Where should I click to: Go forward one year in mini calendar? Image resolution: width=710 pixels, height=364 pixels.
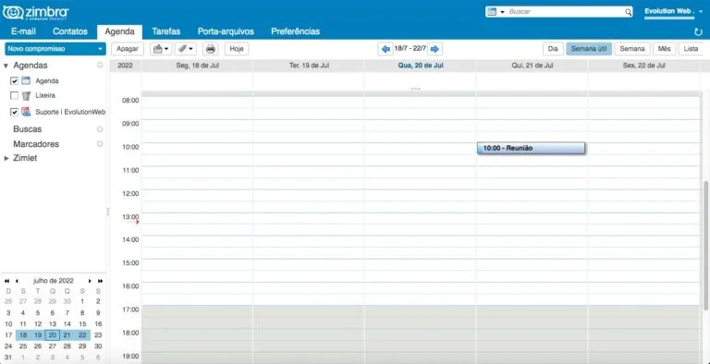[100, 281]
